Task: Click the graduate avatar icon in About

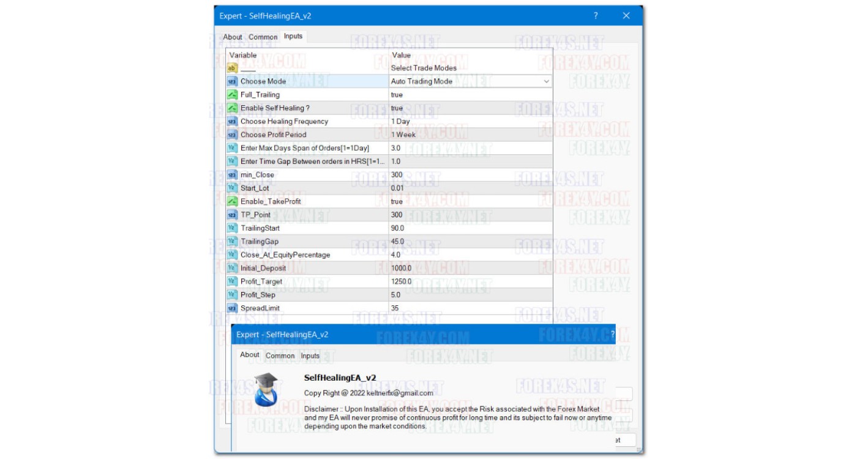Action: click(x=266, y=389)
